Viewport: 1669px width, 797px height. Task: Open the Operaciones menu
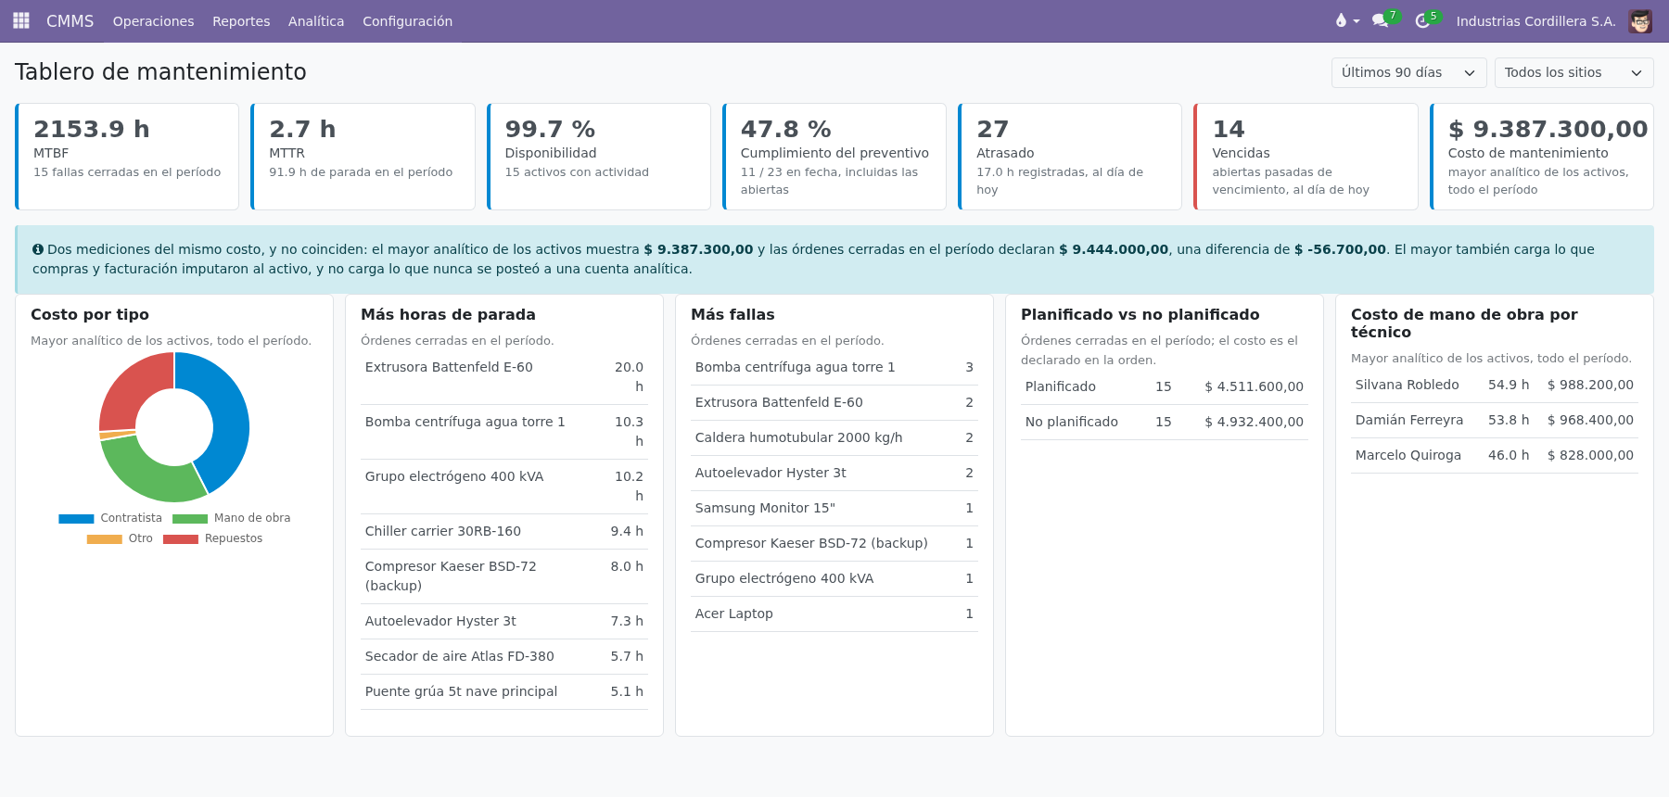click(x=154, y=20)
